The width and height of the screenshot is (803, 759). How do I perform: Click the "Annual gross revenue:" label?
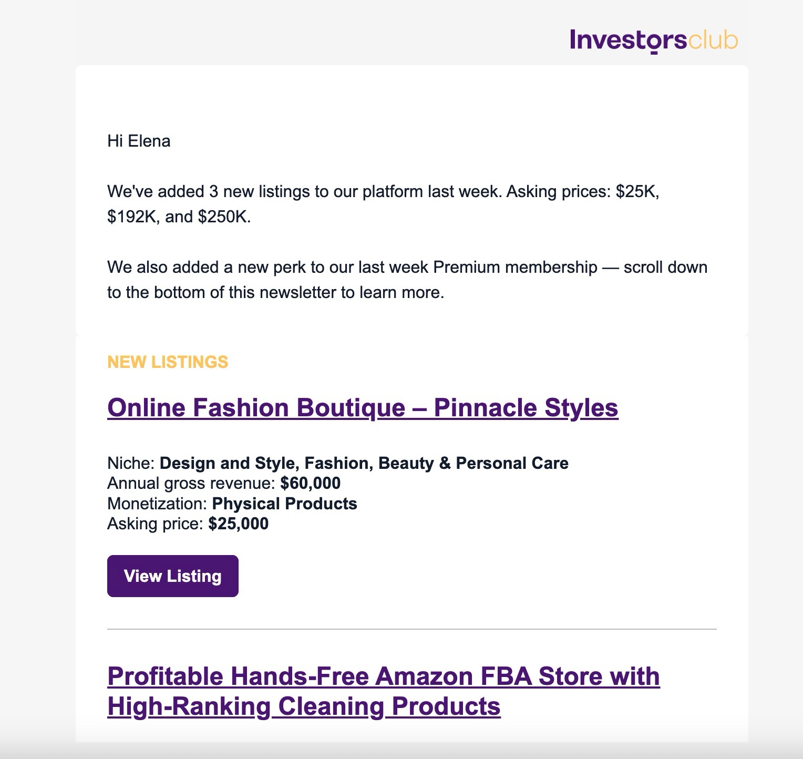pos(191,483)
